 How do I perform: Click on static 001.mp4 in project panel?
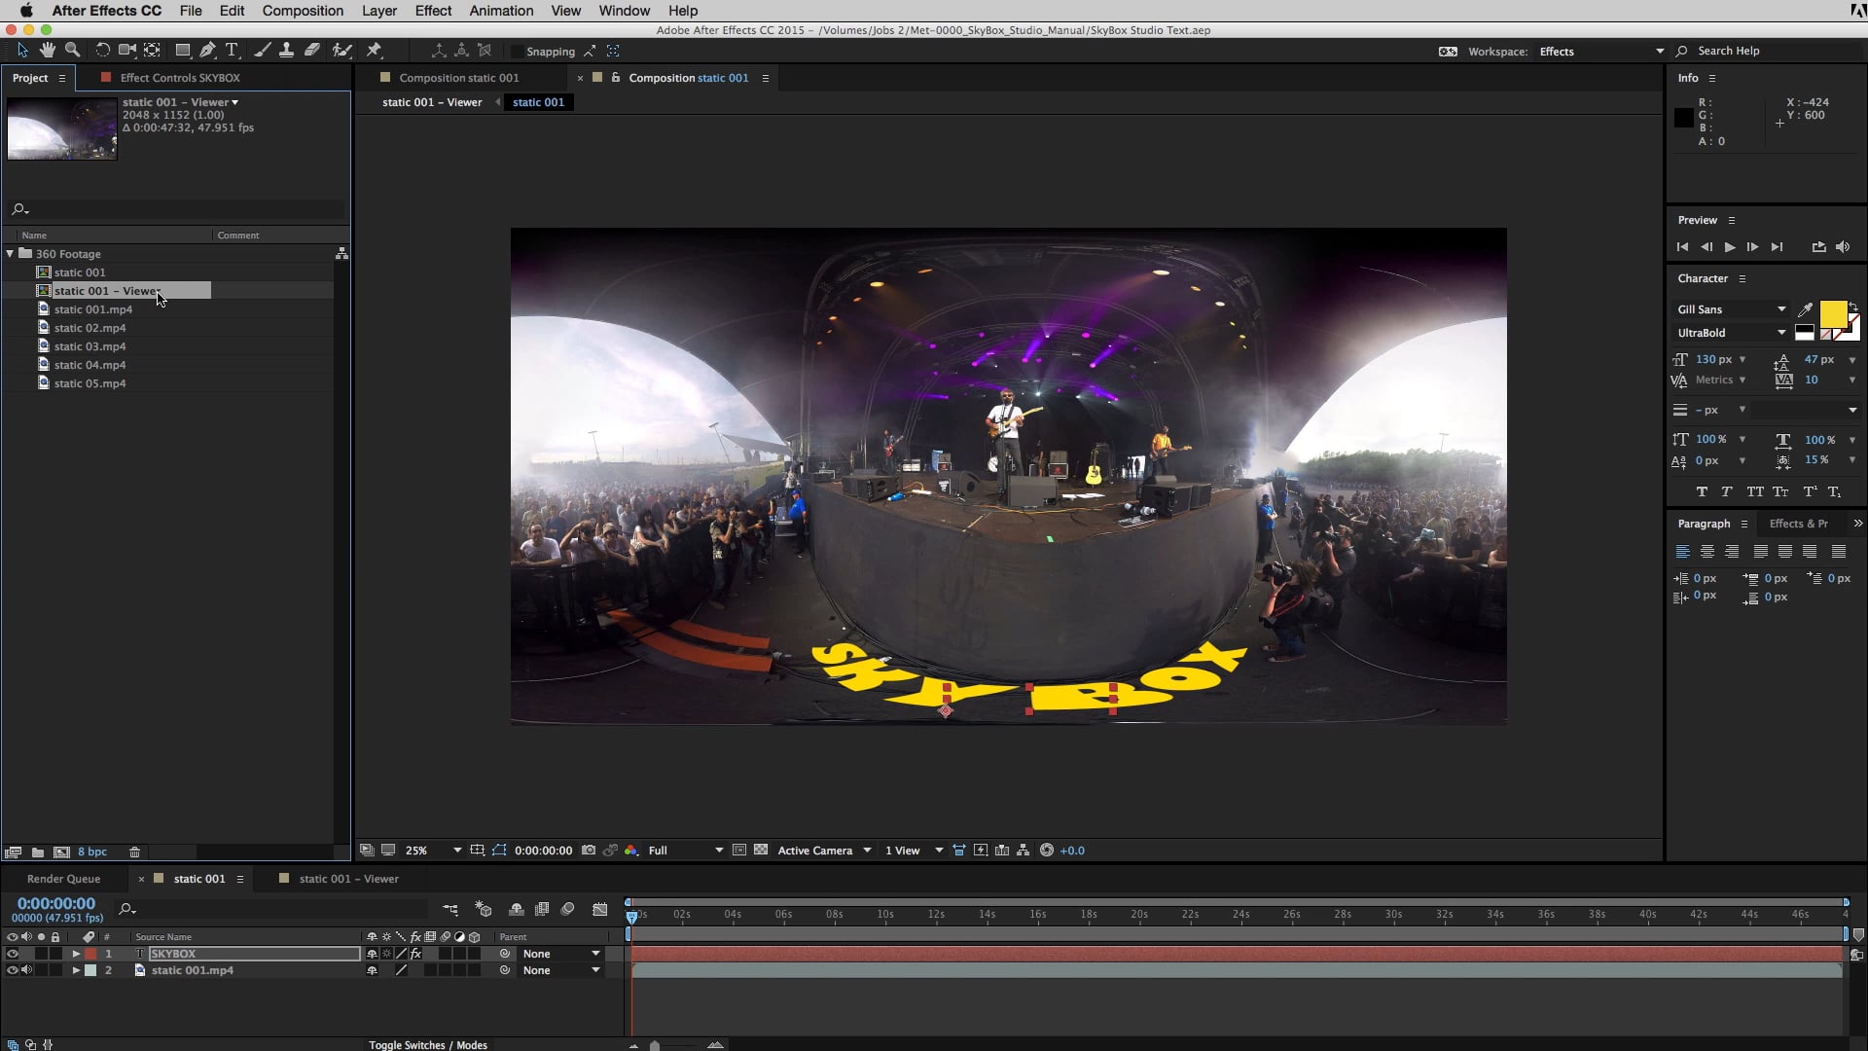coord(91,309)
